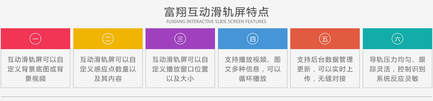This screenshot has height=101, width=433.
Task: Click the circled 一 icon on red header
Action: click(36, 39)
